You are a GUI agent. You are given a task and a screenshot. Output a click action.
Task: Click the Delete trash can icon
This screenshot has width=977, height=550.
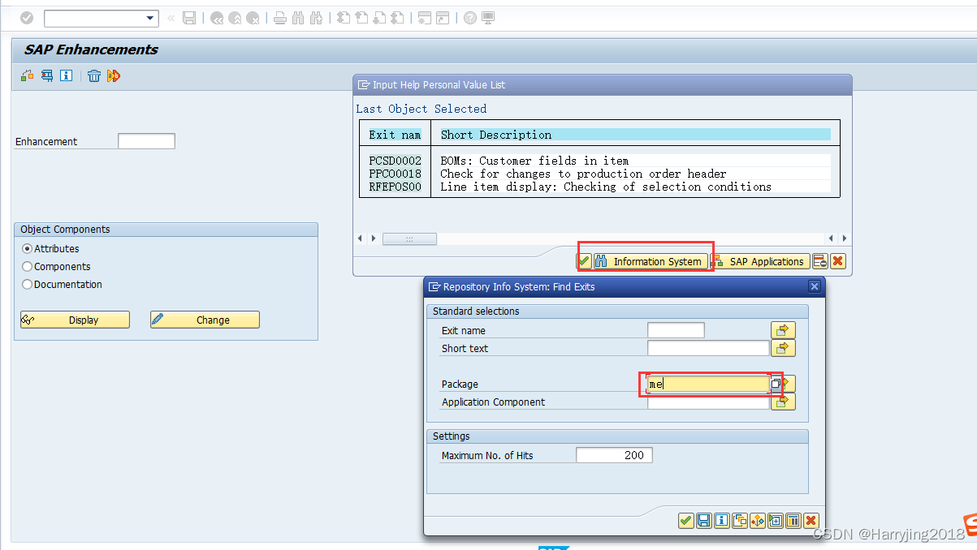94,75
